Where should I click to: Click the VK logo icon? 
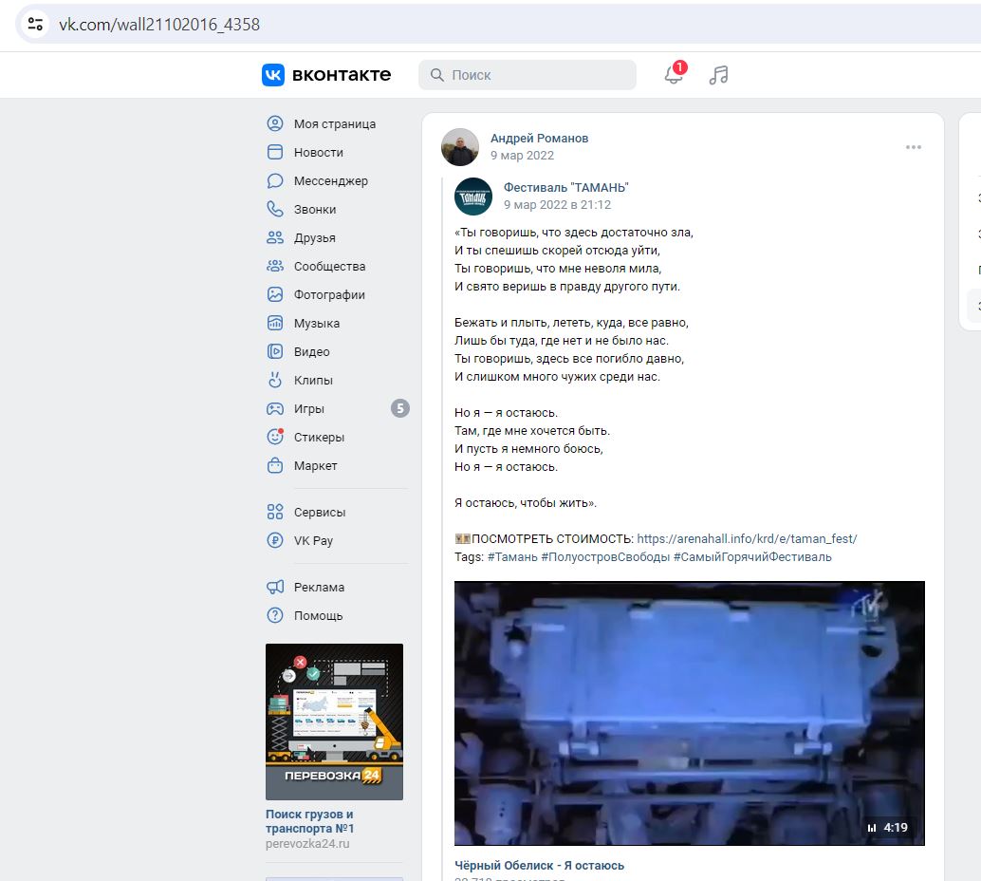tap(273, 75)
